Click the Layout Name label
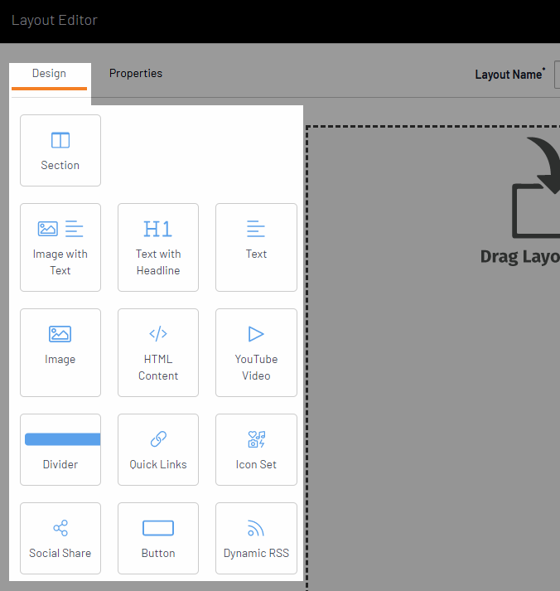 tap(508, 75)
